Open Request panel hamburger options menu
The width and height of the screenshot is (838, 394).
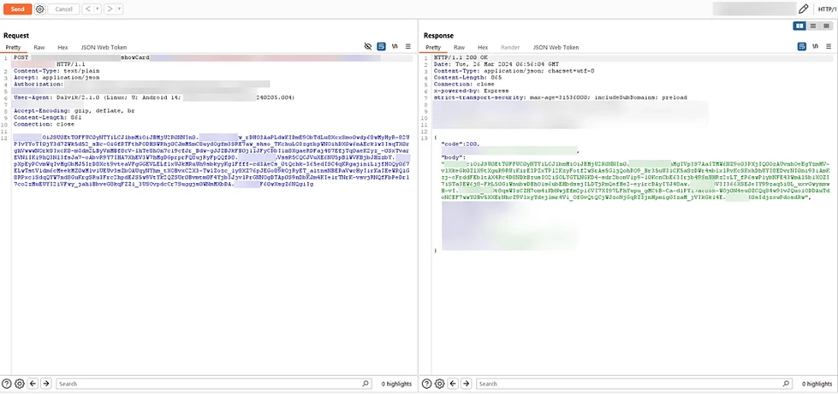408,47
